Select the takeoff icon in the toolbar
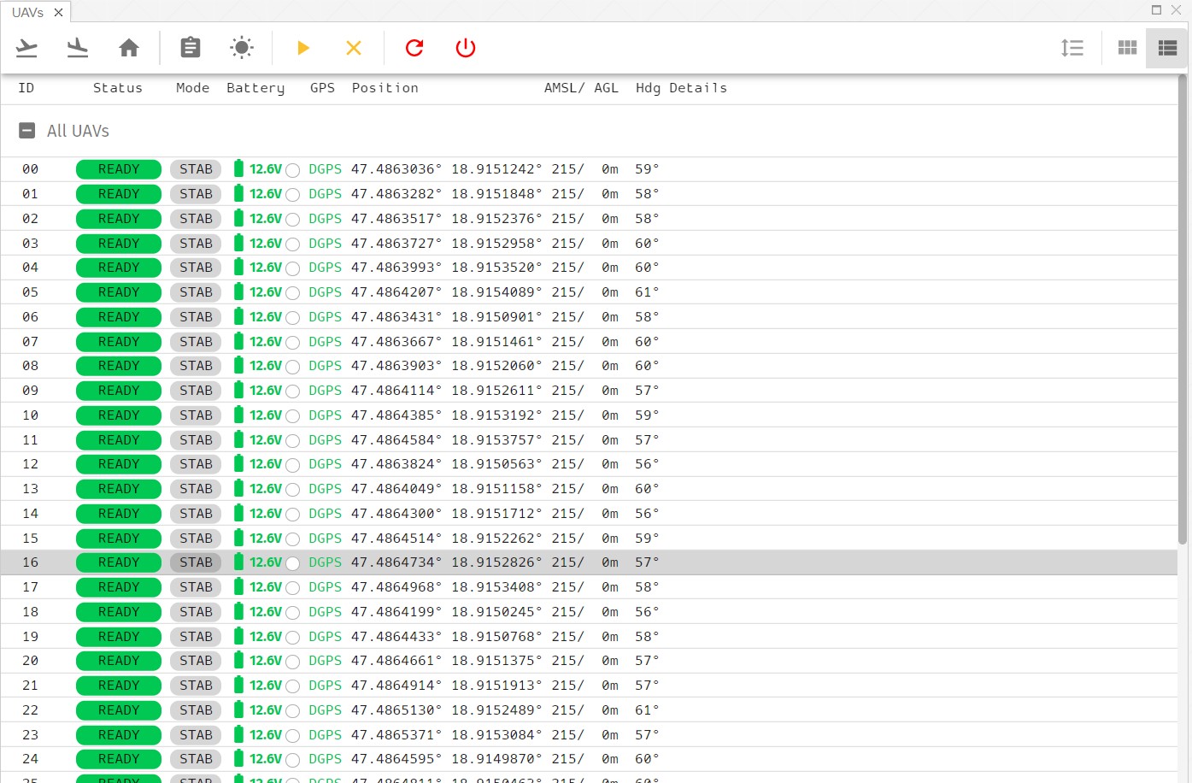Image resolution: width=1192 pixels, height=783 pixels. pyautogui.click(x=26, y=48)
